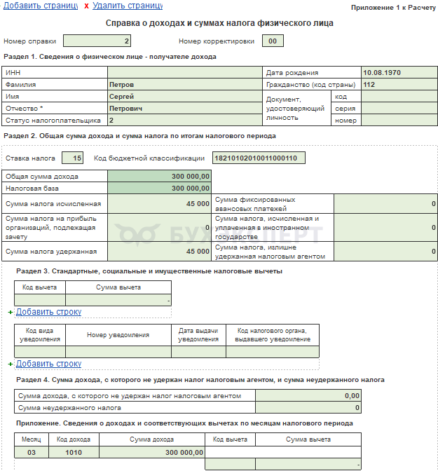Image resolution: width=438 pixels, height=471 pixels.
Task: Click income code cell showing 1010
Action: click(x=74, y=452)
